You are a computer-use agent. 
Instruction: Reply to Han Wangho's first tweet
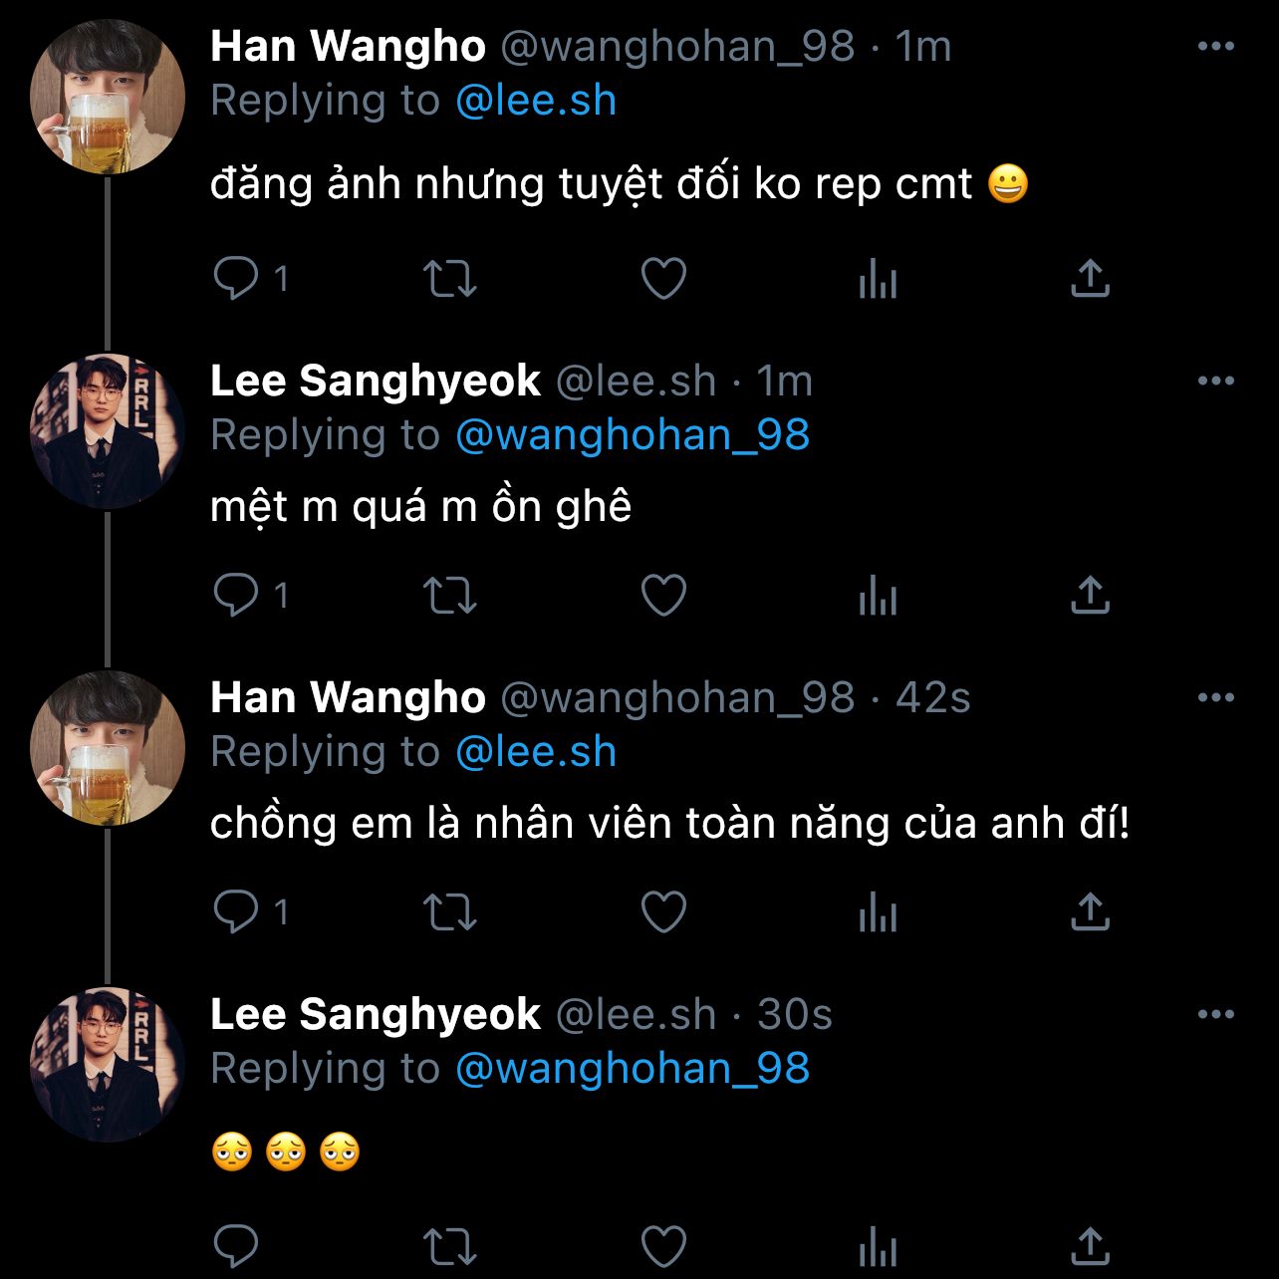point(236,279)
